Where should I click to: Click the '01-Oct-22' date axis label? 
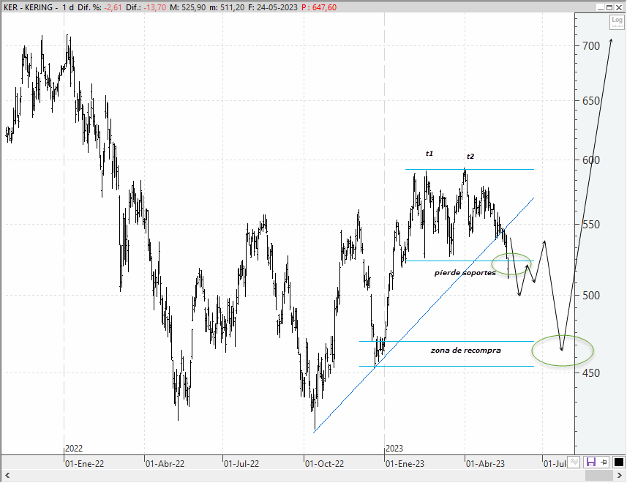[x=324, y=464]
